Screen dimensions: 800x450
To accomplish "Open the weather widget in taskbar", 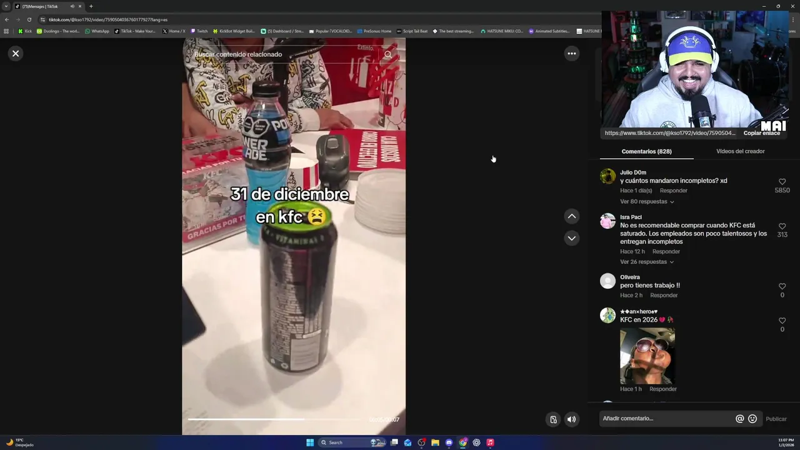I will point(20,442).
